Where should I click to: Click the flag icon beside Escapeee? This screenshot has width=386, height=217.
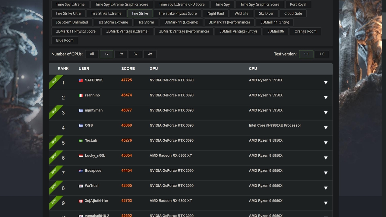[x=81, y=171]
